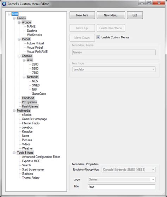167x197 pixels.
Task: Click the Move Up button
Action: coord(82,28)
